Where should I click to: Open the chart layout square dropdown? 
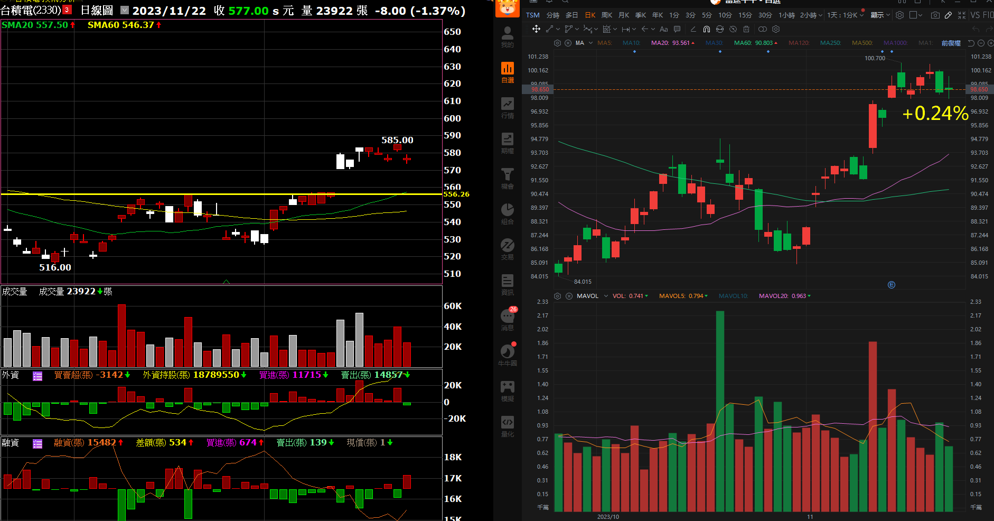916,15
